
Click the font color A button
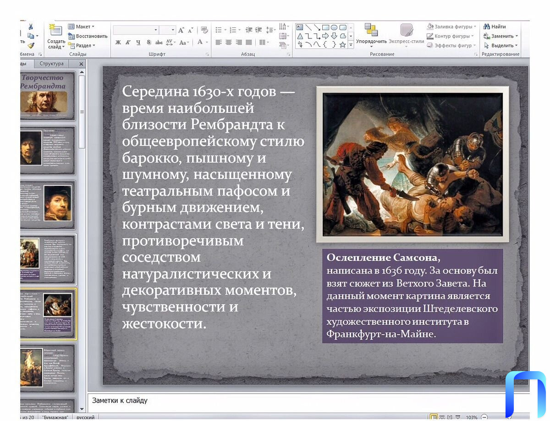pyautogui.click(x=200, y=42)
